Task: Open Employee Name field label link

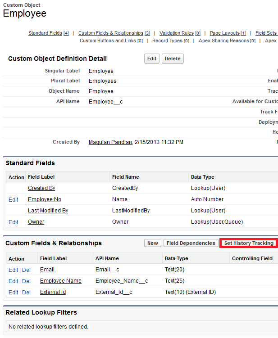Action: 61,281
